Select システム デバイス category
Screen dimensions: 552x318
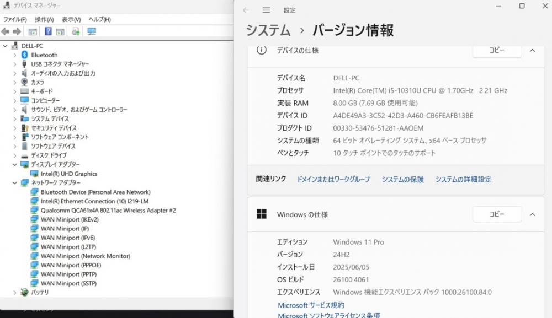click(x=50, y=118)
